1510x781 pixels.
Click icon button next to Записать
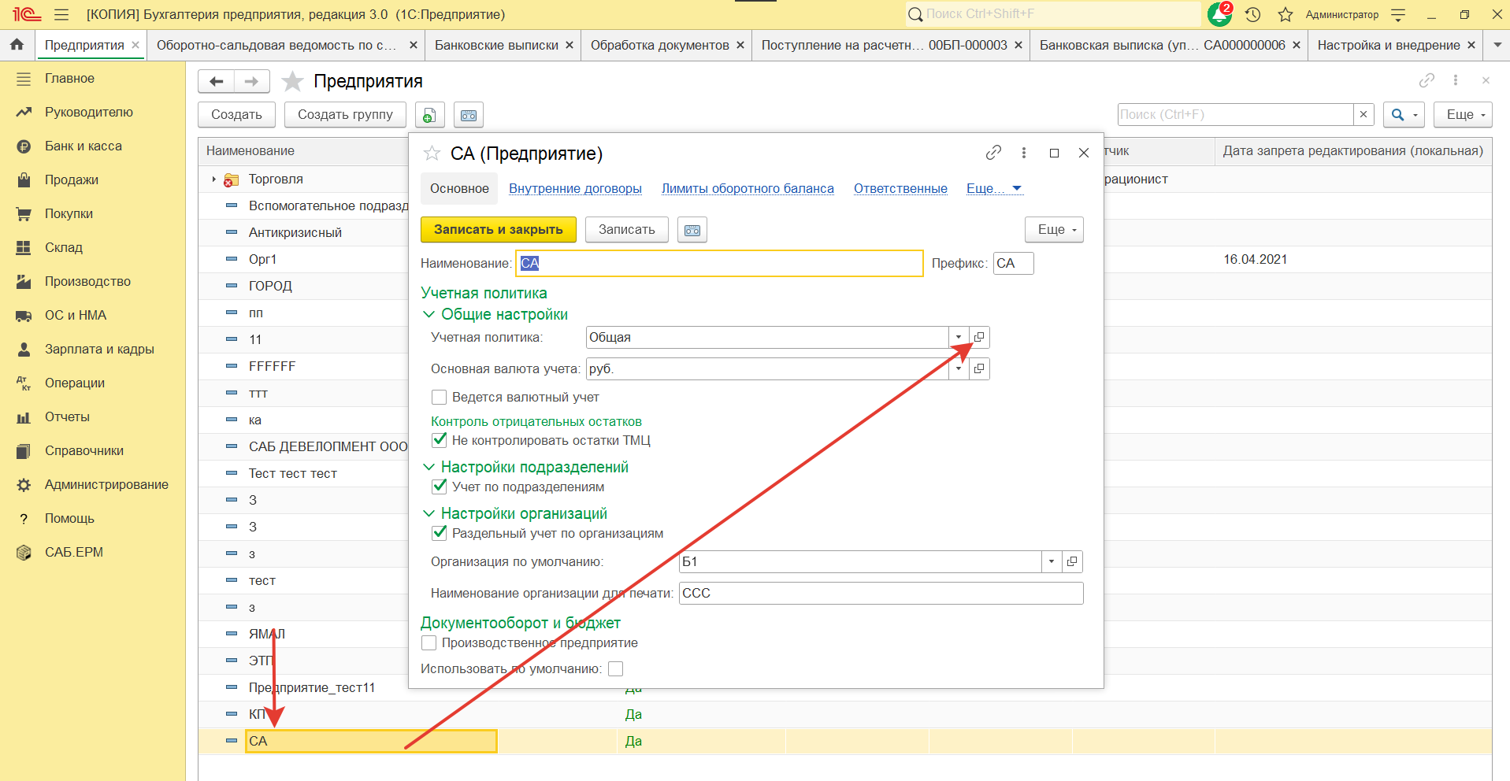(x=692, y=230)
